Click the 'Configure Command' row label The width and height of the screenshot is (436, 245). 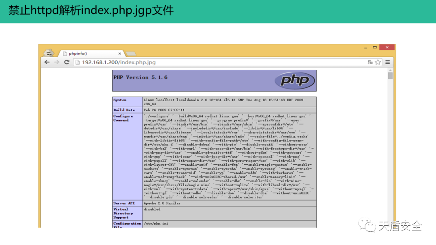pyautogui.click(x=123, y=118)
